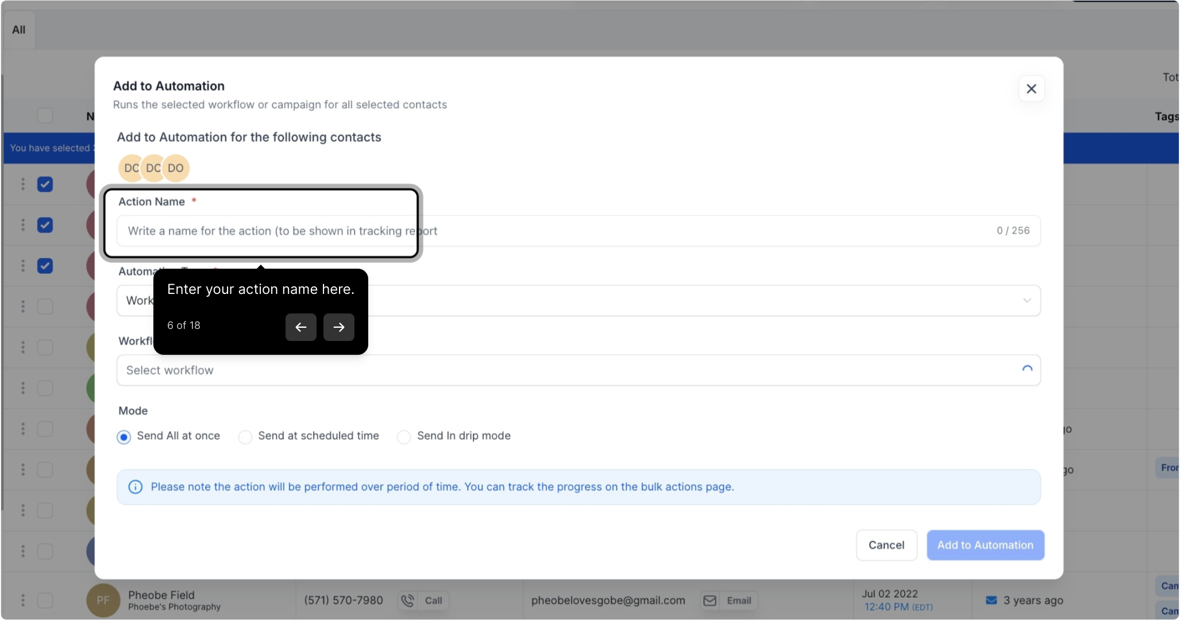Click the phone Call icon for Pheobe Field
The image size is (1180, 620).
[x=407, y=600]
